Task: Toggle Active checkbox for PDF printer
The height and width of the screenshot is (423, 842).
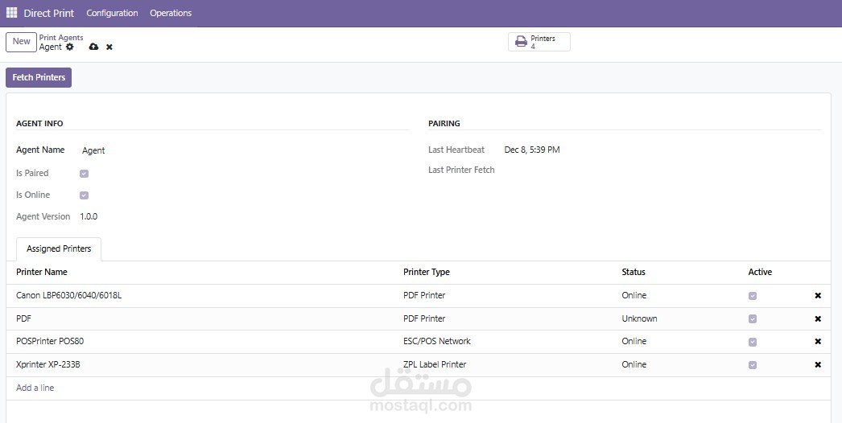Action: (x=753, y=319)
